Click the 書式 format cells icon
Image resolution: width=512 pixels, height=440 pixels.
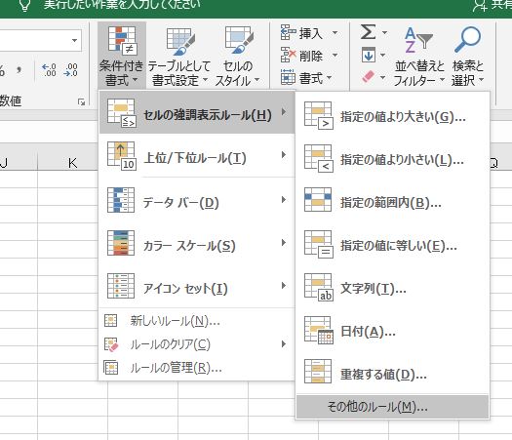pyautogui.click(x=289, y=78)
